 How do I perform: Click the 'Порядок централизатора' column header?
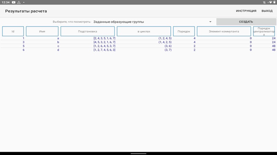(x=264, y=31)
